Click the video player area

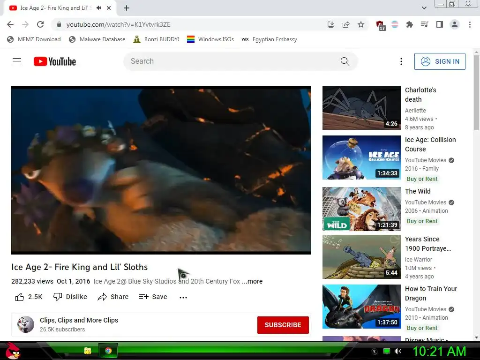161,170
